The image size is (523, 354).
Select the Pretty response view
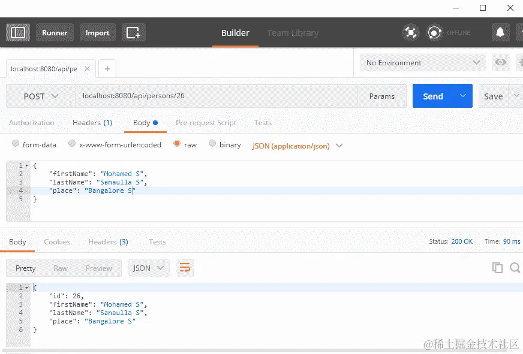point(25,268)
